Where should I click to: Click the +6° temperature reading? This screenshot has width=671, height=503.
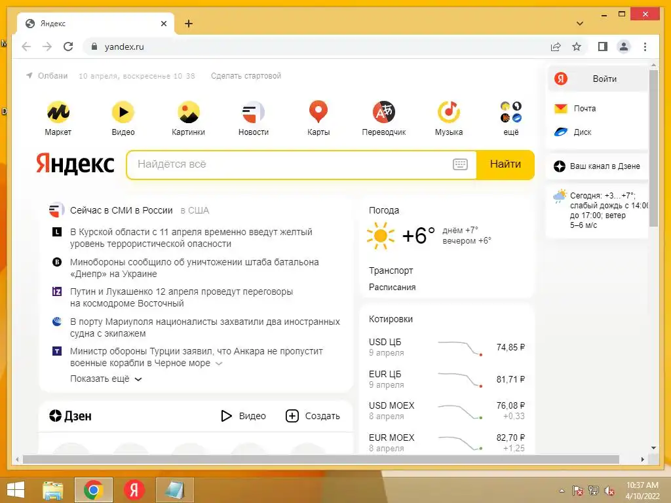pyautogui.click(x=419, y=236)
